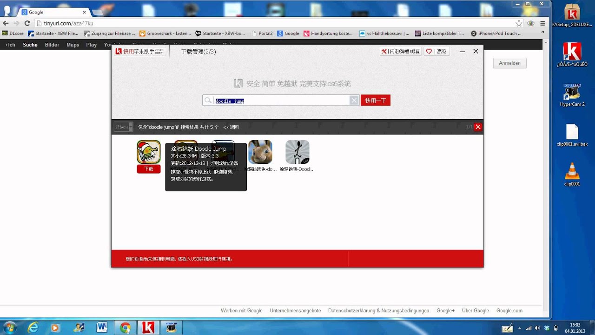The image size is (595, 335).
Task: Click the 高级 advanced button
Action: [x=436, y=52]
